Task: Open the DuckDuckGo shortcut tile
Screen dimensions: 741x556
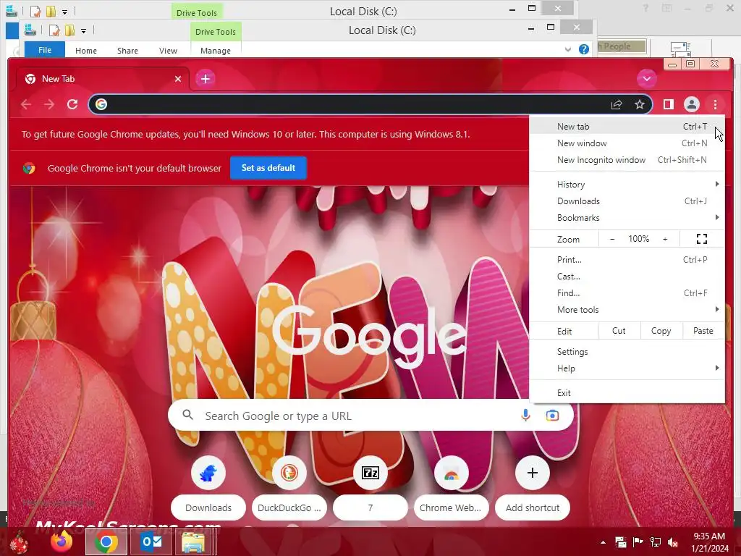Action: pyautogui.click(x=289, y=487)
